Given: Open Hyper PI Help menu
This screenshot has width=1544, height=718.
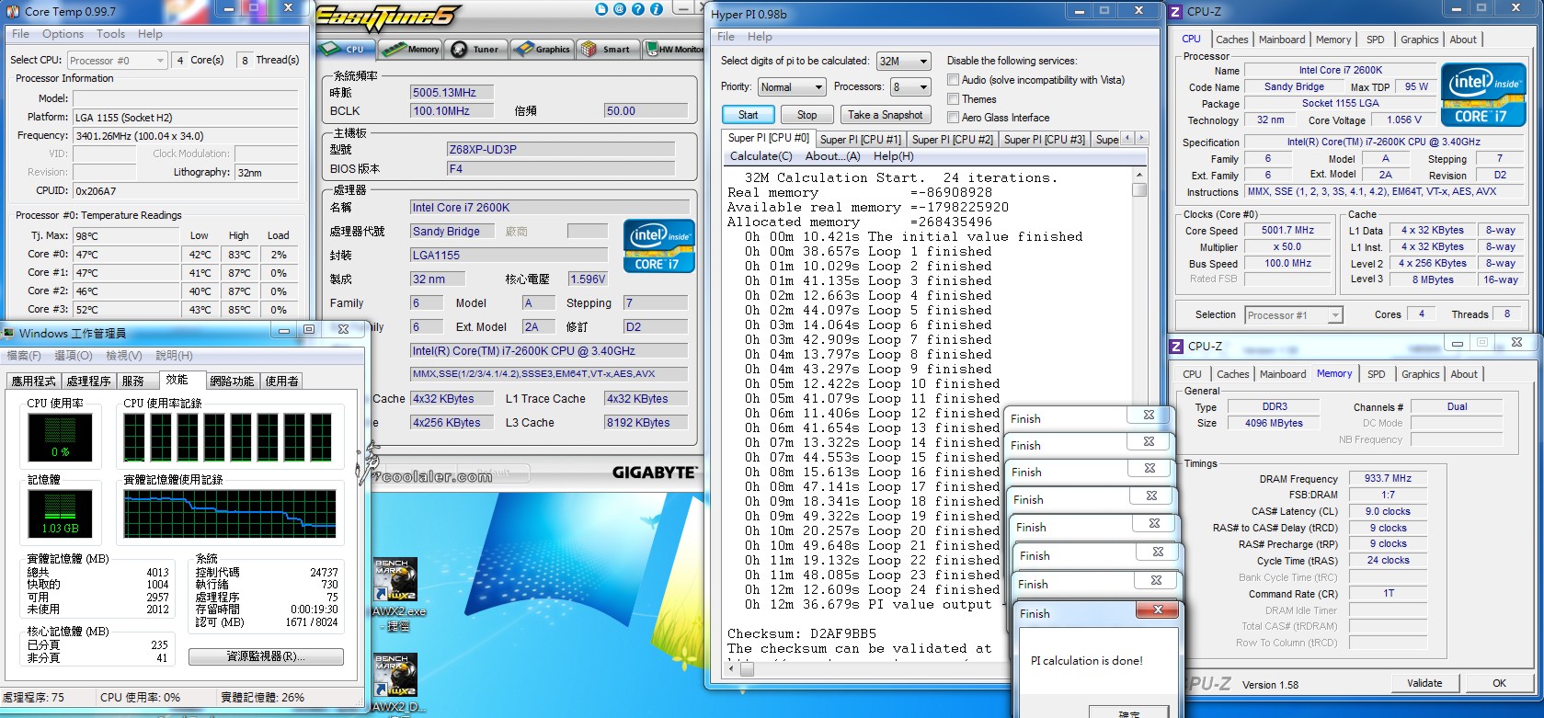Looking at the screenshot, I should tap(760, 37).
